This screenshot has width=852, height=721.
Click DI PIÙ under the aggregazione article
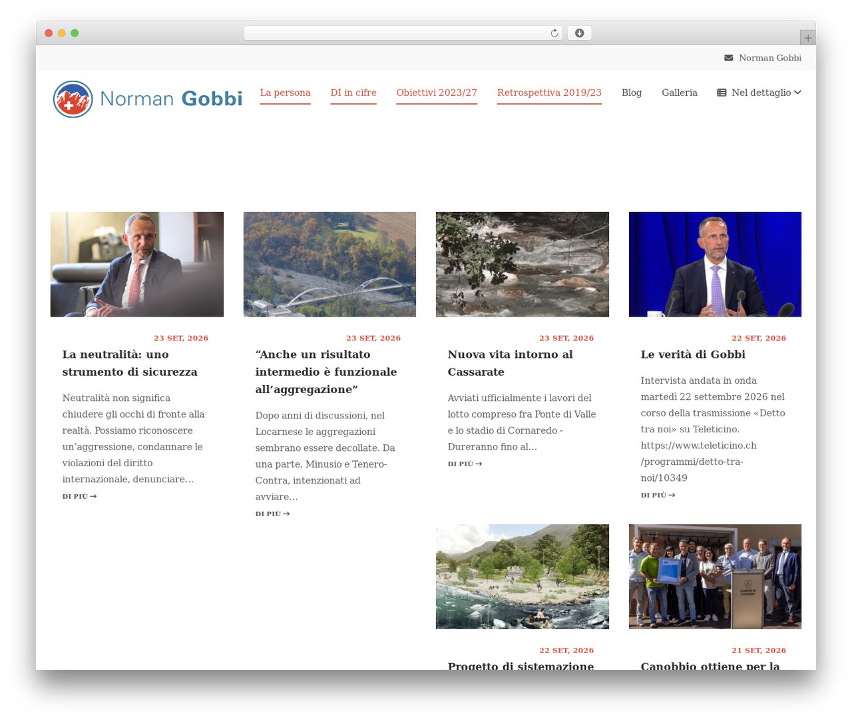(x=272, y=513)
